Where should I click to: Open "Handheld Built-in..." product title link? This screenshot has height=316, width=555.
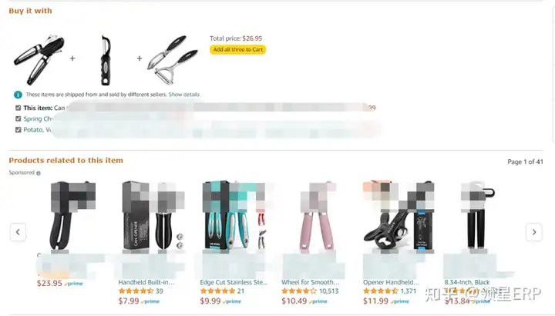tap(146, 282)
